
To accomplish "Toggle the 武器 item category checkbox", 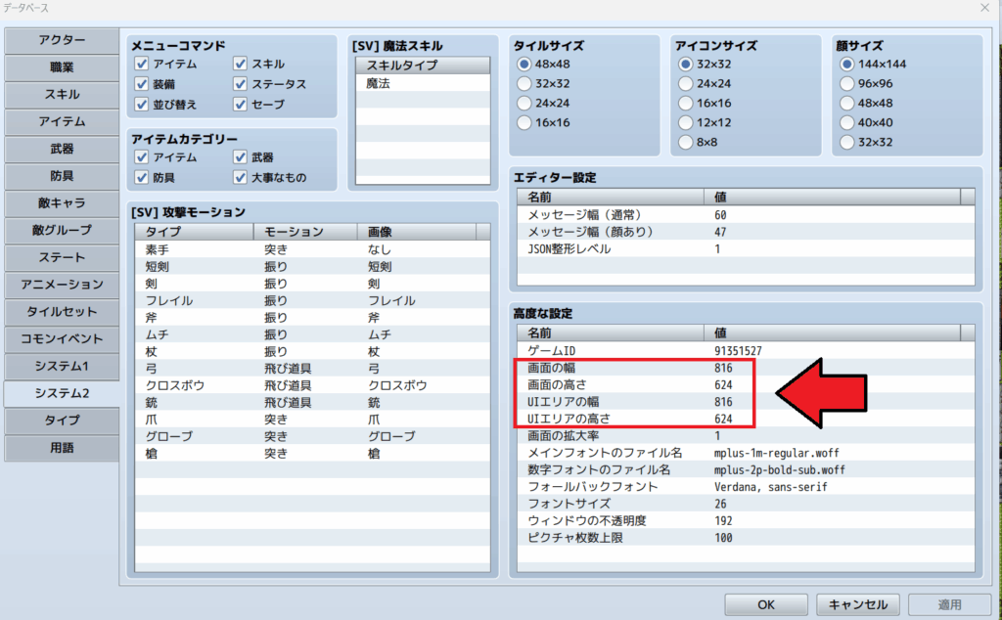I will [241, 157].
